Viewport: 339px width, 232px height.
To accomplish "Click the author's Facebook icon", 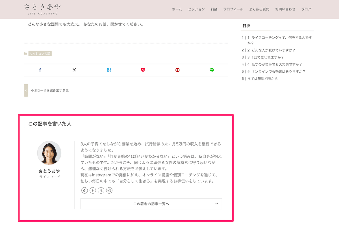I will pos(93,190).
